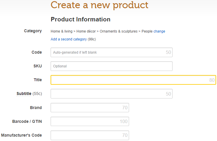Click the Code input field
This screenshot has height=141, width=217.
click(111, 52)
